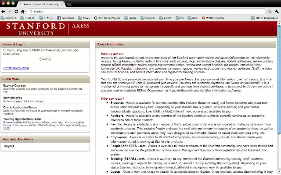Click the address bar showing axess/

click(146, 11)
